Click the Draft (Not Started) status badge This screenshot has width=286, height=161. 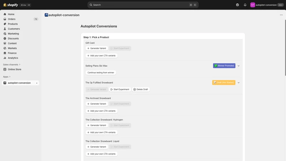[224, 83]
